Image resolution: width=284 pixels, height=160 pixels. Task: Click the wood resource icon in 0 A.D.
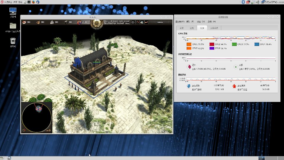[38, 22]
